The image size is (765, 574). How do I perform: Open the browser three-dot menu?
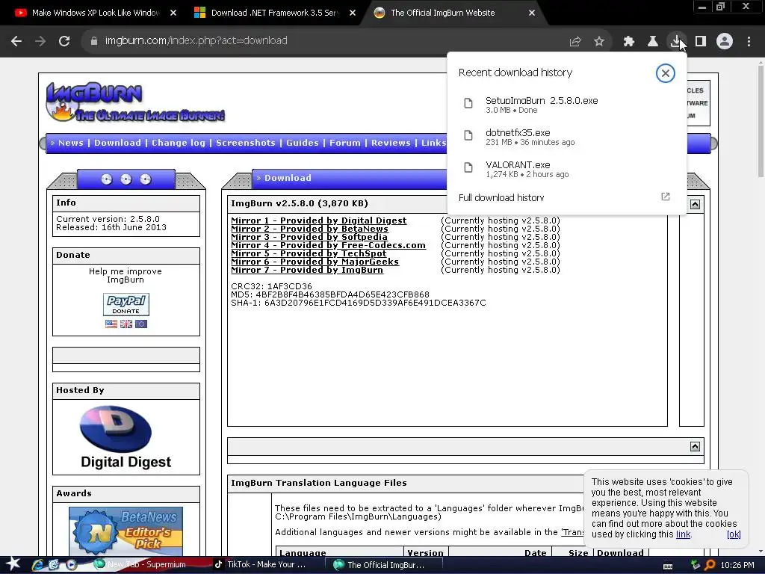[749, 42]
